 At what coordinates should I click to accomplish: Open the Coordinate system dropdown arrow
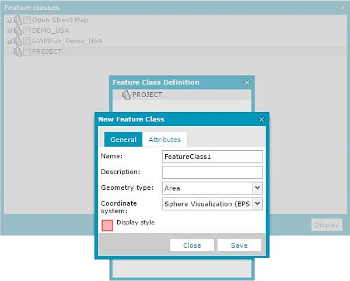[258, 204]
